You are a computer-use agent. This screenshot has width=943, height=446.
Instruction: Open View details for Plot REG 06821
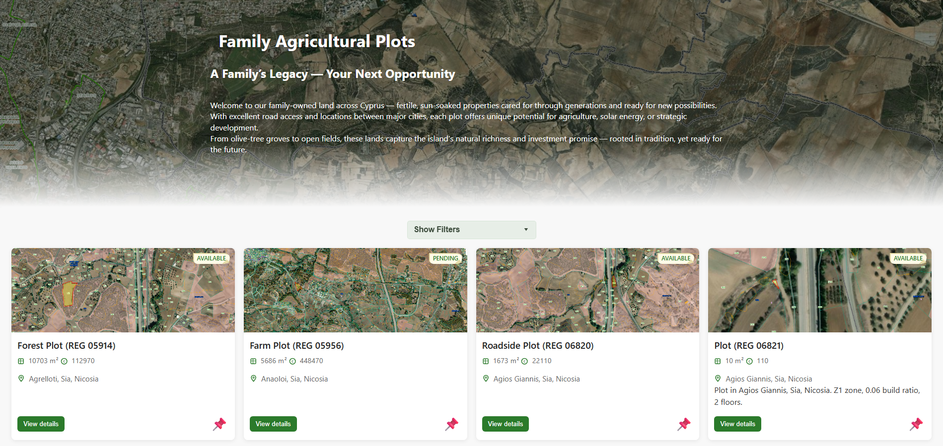tap(737, 424)
